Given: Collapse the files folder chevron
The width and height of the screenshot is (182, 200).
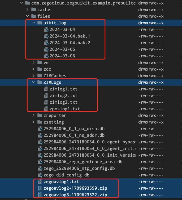Looking at the screenshot, I should [x=28, y=16].
